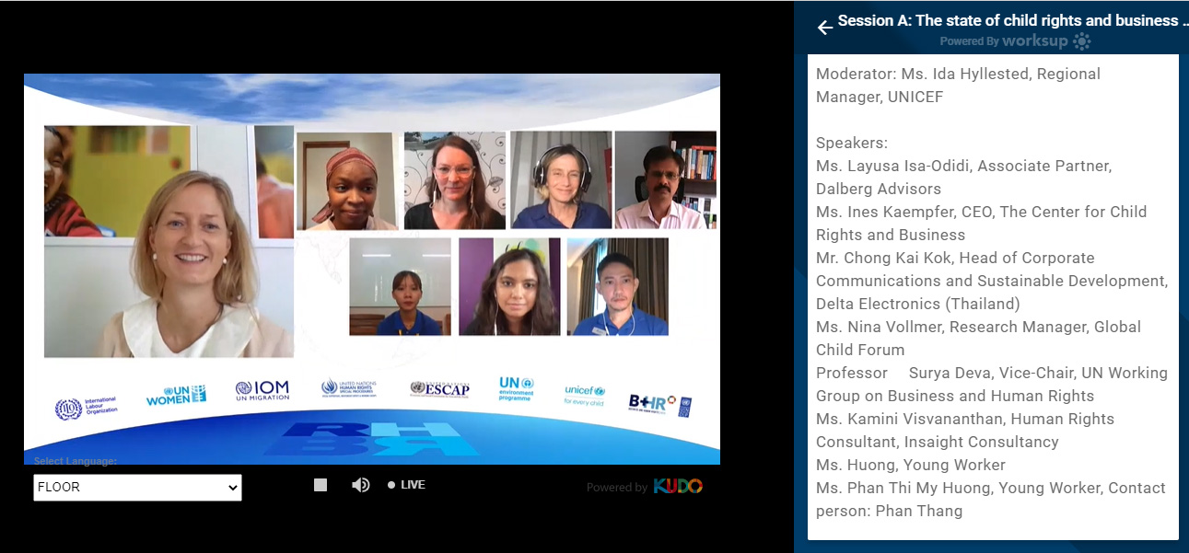Screen dimensions: 1189x553
Task: Click the ESCAP logo
Action: pos(439,389)
